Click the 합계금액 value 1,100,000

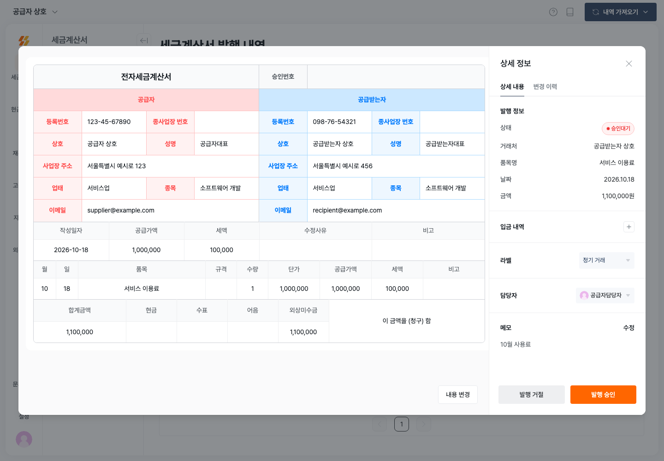80,332
